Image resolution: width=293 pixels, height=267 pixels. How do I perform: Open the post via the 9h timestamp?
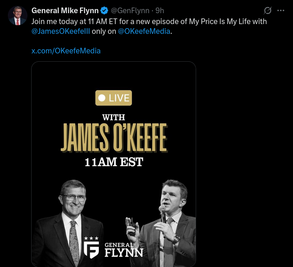(160, 11)
